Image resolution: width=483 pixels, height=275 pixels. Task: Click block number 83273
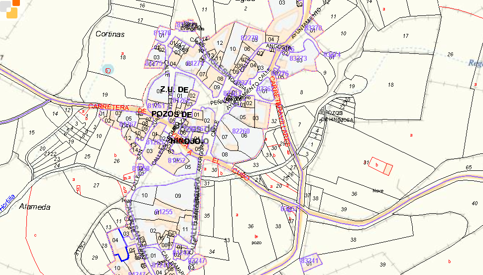pos(298,58)
